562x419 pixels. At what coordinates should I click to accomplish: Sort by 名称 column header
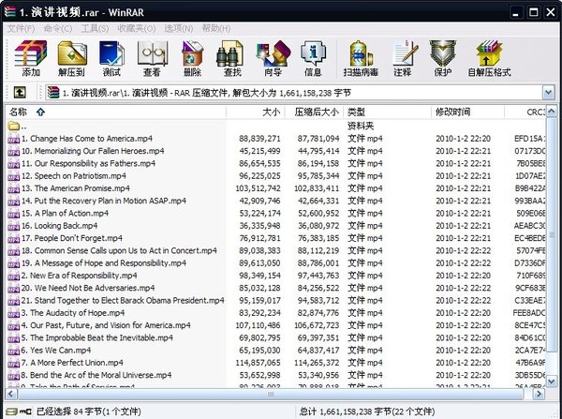tap(115, 112)
